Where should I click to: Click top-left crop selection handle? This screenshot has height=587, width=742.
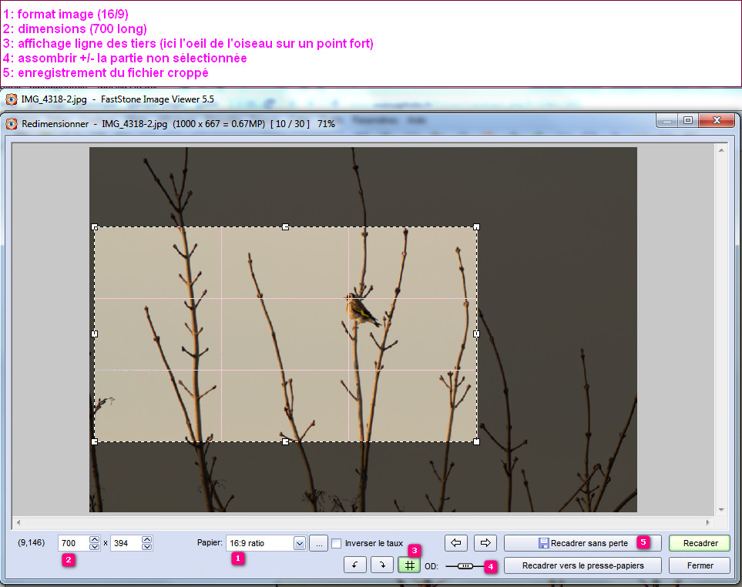[x=94, y=227]
